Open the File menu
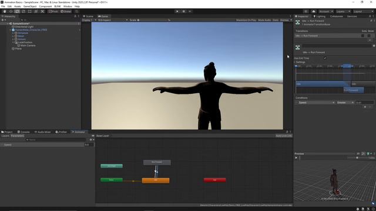376x211 pixels. point(3,6)
